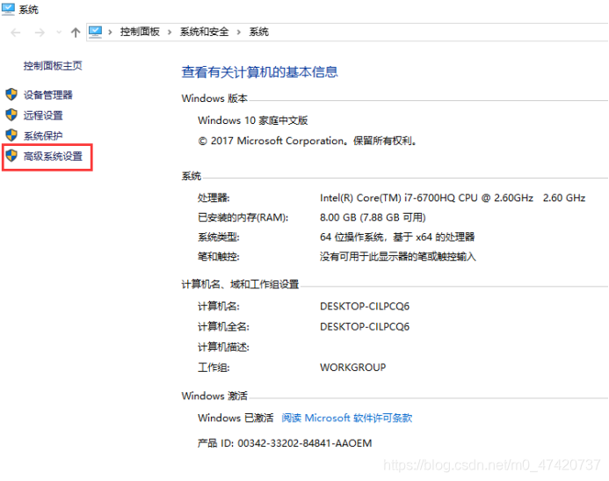Viewport: 609px width, 481px height.
Task: Open recent locations dropdown arrow
Action: tap(59, 33)
